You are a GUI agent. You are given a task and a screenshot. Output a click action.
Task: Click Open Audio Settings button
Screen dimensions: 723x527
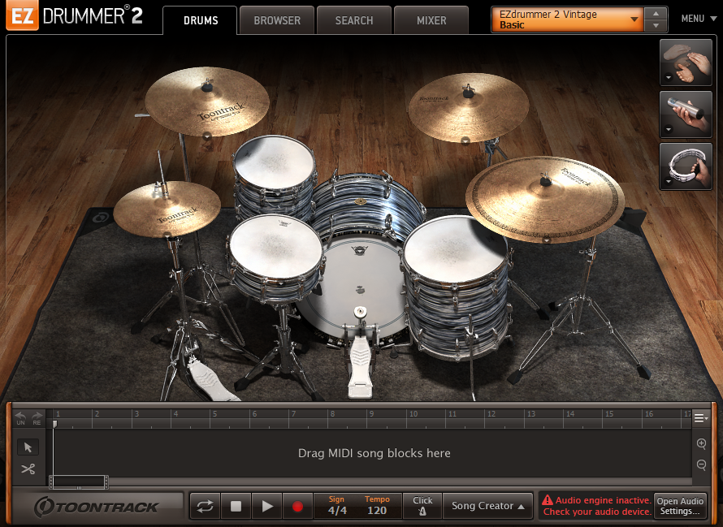pyautogui.click(x=680, y=506)
